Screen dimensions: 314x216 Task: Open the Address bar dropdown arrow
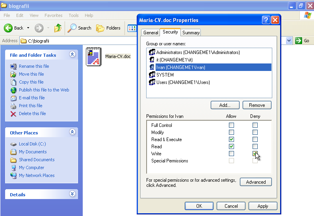click(289, 41)
